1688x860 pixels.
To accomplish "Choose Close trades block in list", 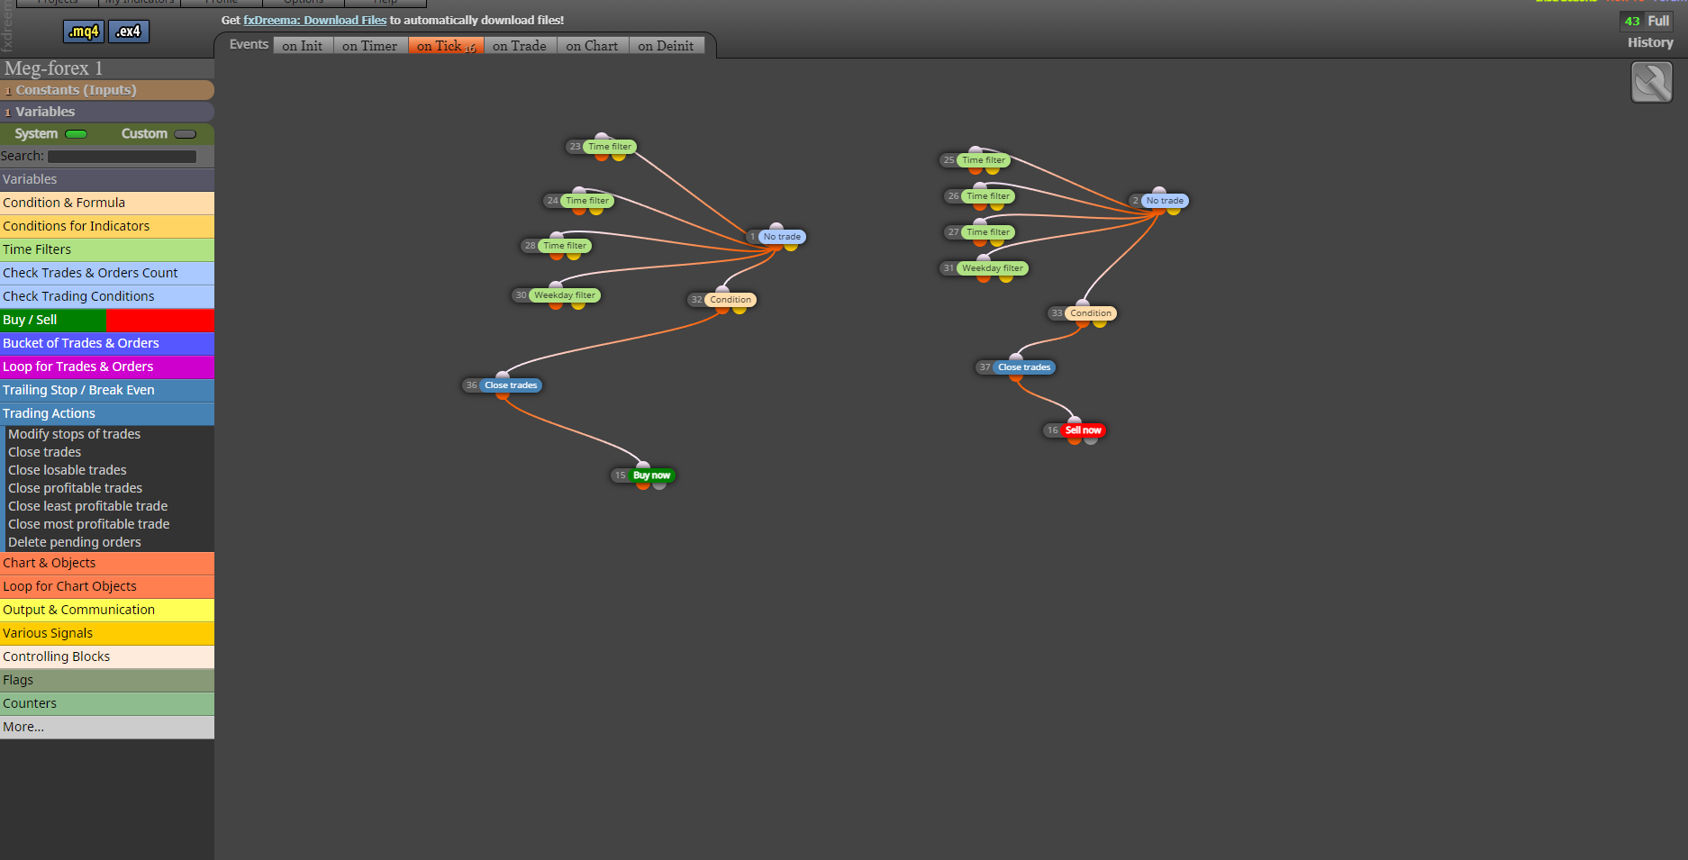I will point(45,452).
